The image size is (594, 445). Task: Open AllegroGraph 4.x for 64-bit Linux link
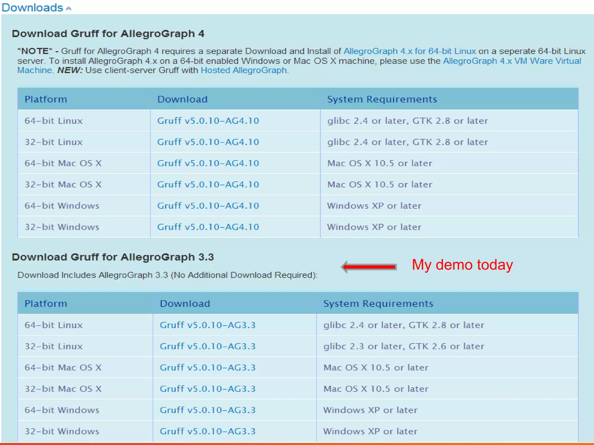(x=410, y=51)
